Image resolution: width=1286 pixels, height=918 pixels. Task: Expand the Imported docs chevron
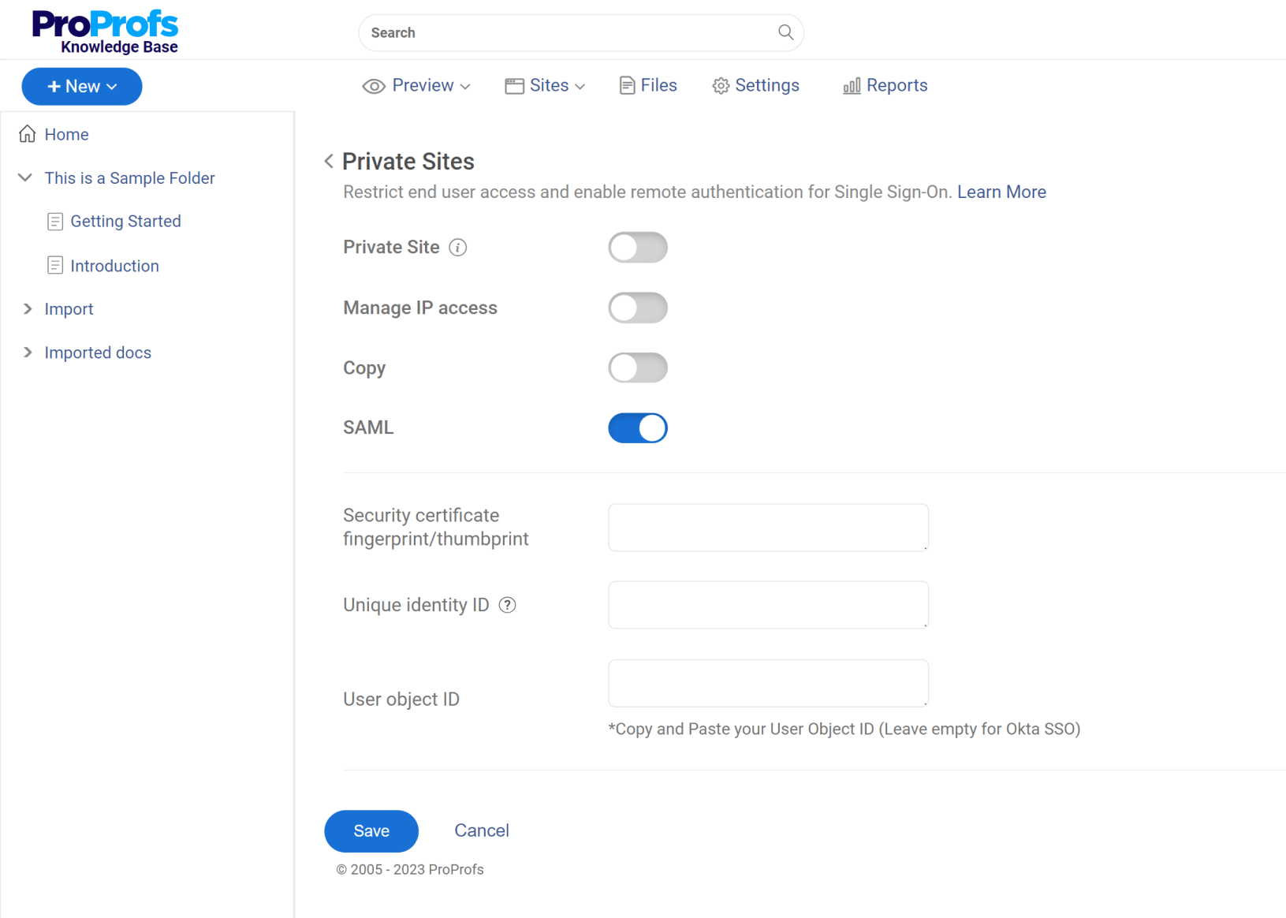(x=28, y=353)
